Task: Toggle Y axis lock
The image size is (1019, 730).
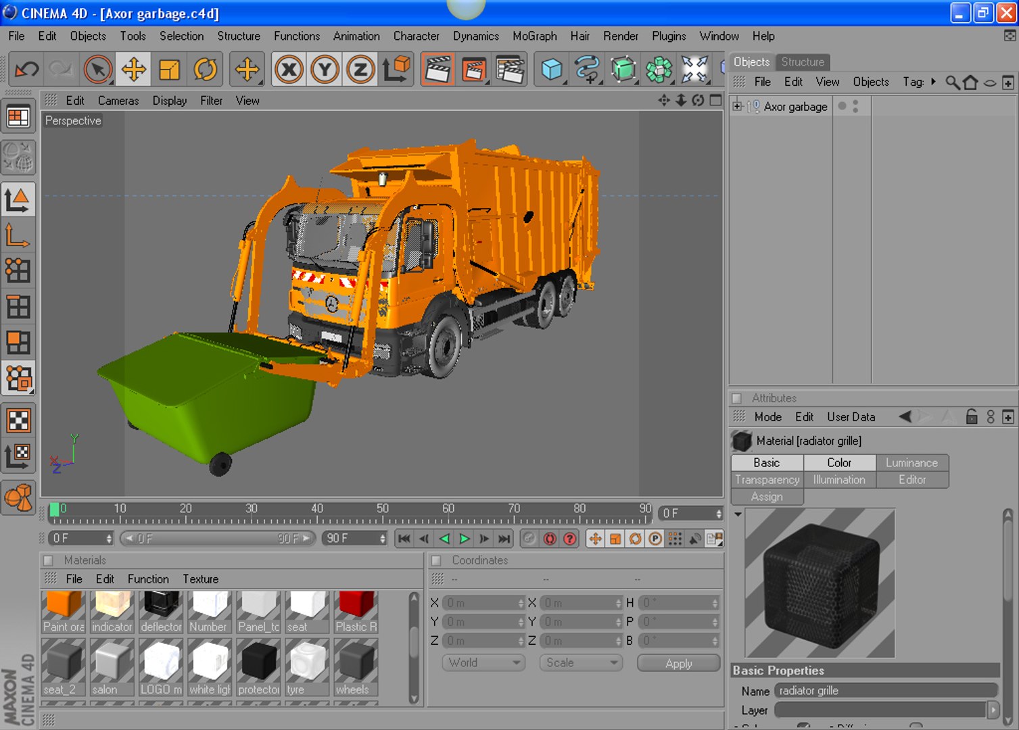Action: 325,69
